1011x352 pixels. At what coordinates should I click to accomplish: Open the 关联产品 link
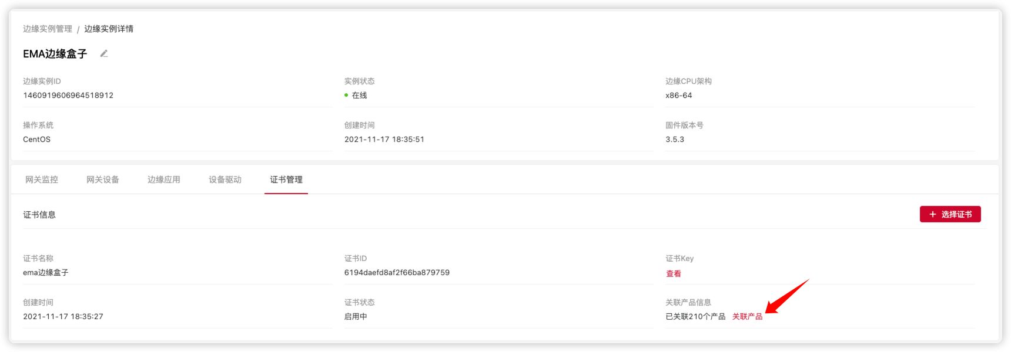(747, 316)
